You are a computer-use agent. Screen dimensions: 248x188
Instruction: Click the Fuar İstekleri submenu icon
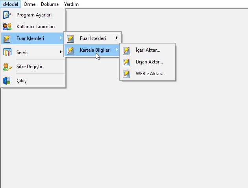[70, 38]
